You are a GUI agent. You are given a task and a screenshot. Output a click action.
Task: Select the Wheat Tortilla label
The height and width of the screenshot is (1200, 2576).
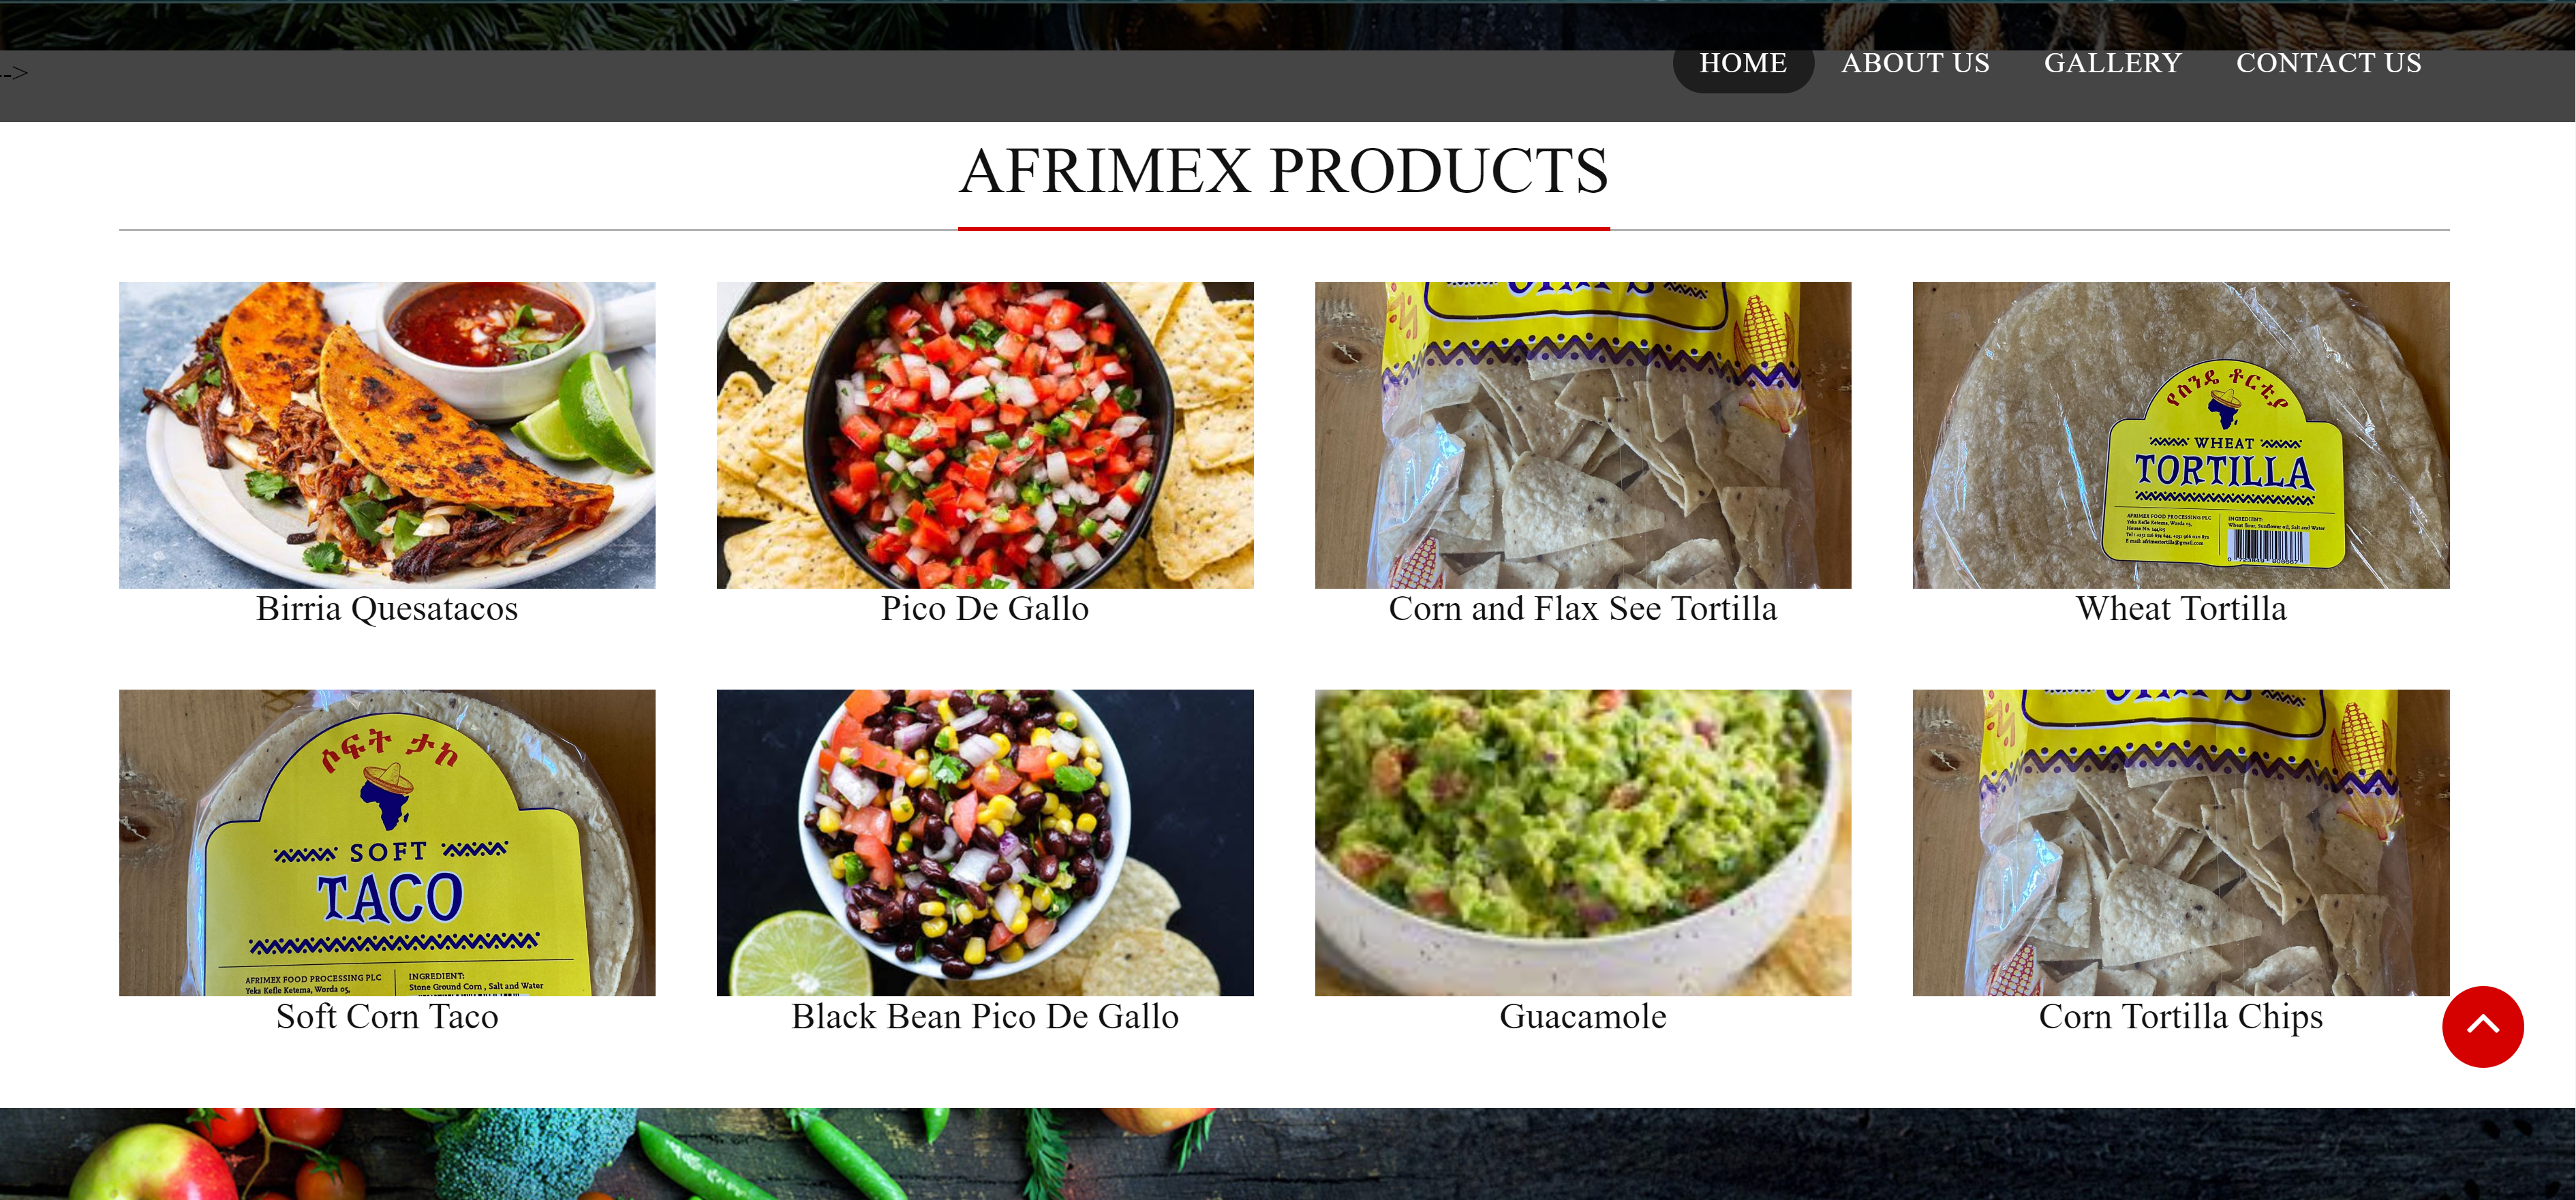tap(2181, 609)
